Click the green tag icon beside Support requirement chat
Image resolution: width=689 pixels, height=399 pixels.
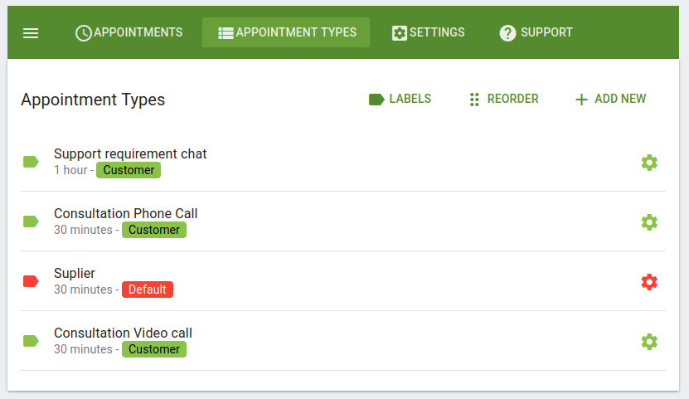coord(31,162)
